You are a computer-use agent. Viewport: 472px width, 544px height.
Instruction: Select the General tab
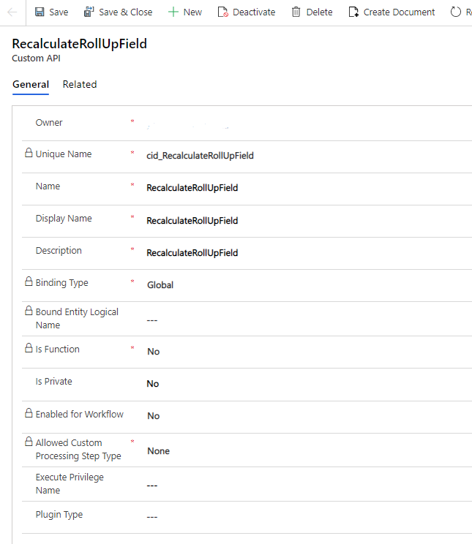pyautogui.click(x=31, y=85)
